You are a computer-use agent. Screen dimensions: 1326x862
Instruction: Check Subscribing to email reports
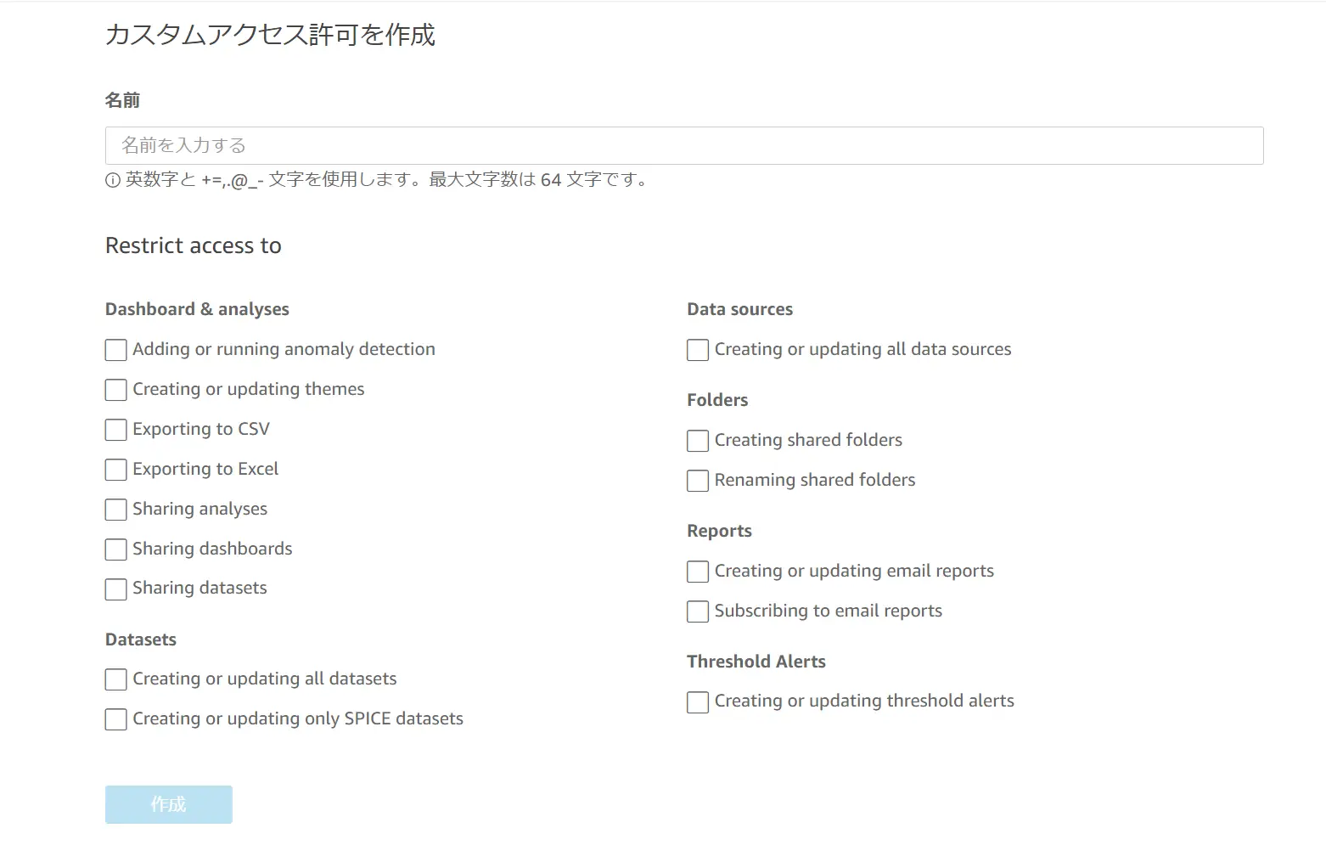(698, 611)
